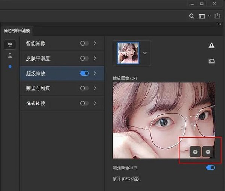Click the share export icon
Image resolution: width=225 pixels, height=191 pixels.
pyautogui.click(x=217, y=16)
